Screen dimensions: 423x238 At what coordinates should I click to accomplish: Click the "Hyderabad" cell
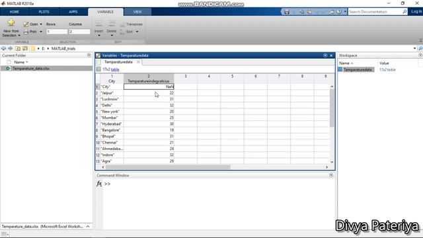[x=112, y=124]
